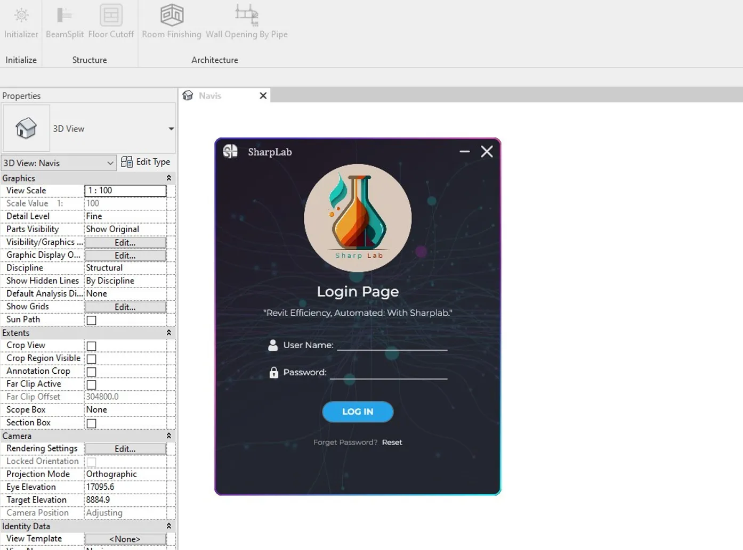Click the Camera Position Adjusting value
The width and height of the screenshot is (743, 550).
point(125,513)
